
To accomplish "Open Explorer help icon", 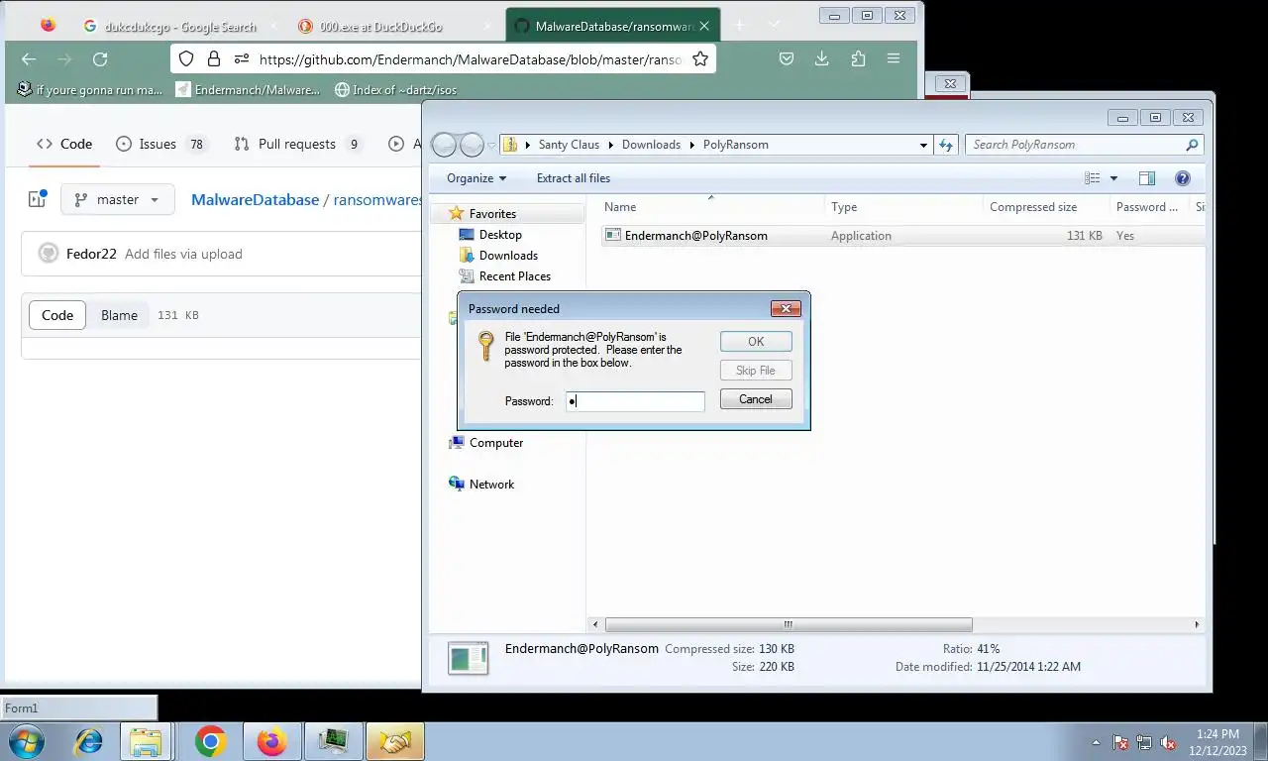I will coord(1182,178).
